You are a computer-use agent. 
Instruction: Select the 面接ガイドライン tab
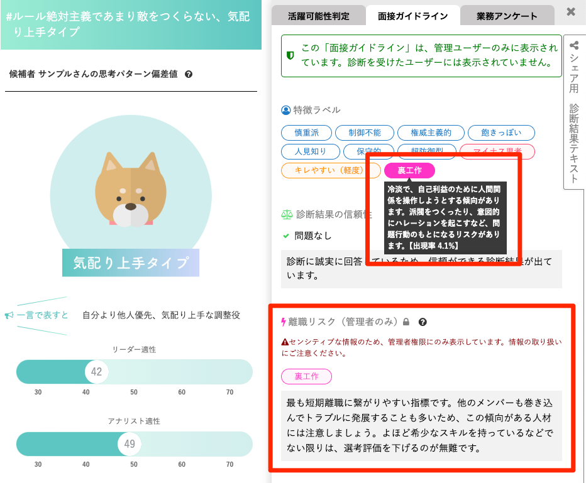point(412,16)
